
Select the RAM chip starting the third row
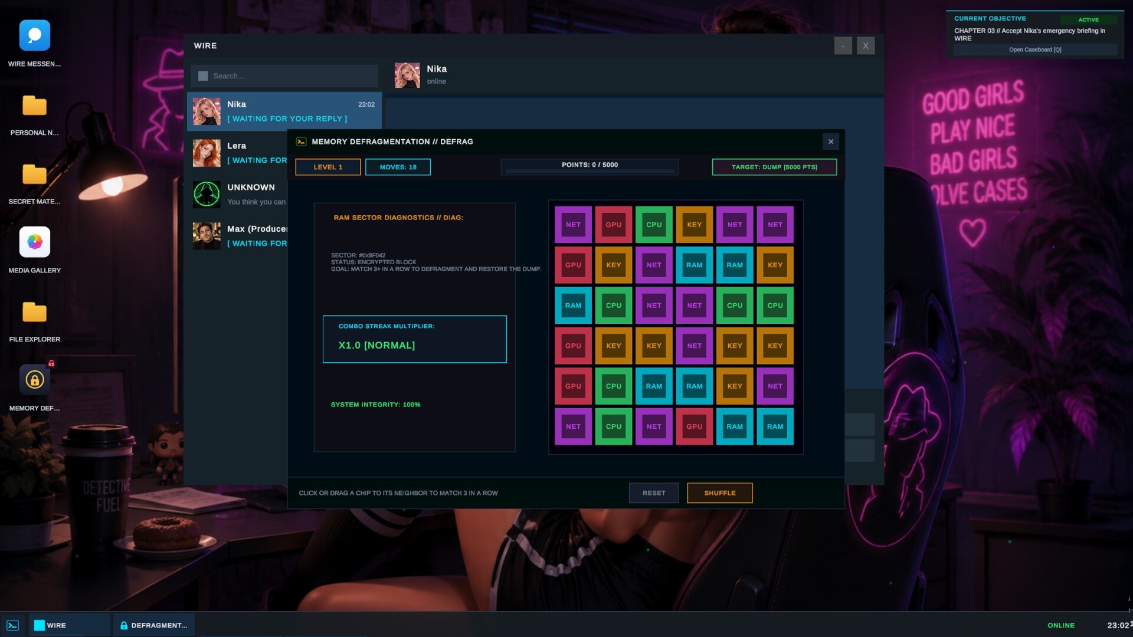[573, 306]
